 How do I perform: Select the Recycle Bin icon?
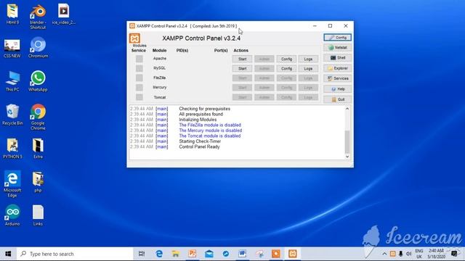coord(12,115)
